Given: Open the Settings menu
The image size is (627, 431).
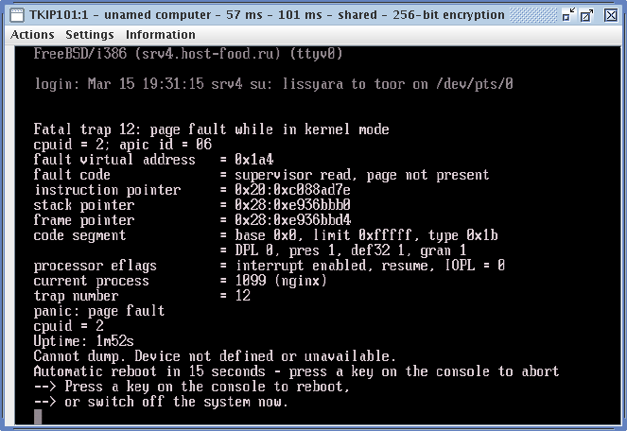Looking at the screenshot, I should (x=90, y=35).
